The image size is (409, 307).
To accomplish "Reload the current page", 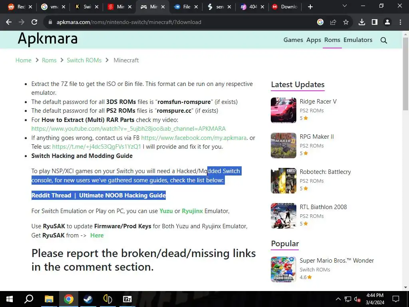I will 34,22.
